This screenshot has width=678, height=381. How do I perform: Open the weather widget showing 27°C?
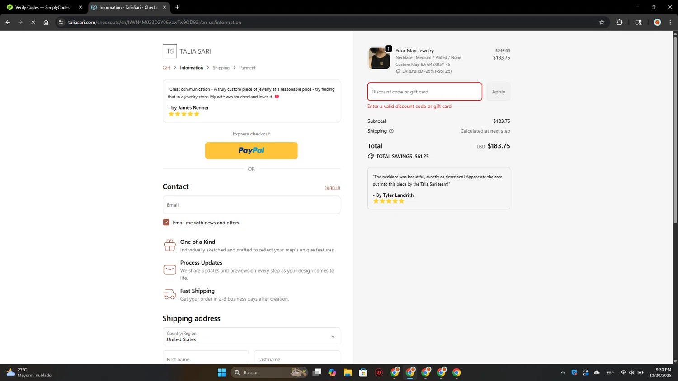[x=29, y=372]
